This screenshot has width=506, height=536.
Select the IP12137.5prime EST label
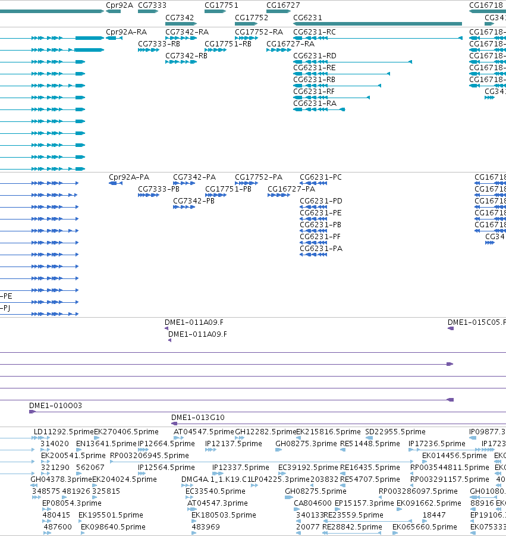coord(233,444)
